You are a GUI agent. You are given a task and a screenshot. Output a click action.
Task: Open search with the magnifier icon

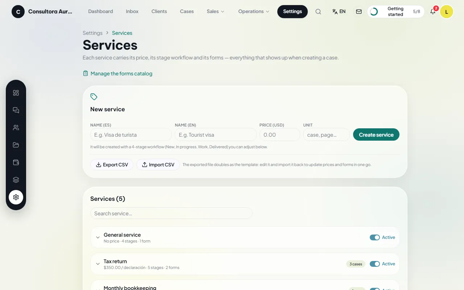click(318, 12)
